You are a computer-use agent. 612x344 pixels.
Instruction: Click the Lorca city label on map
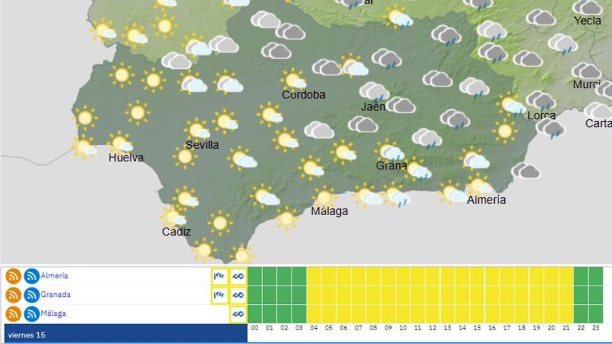(541, 116)
